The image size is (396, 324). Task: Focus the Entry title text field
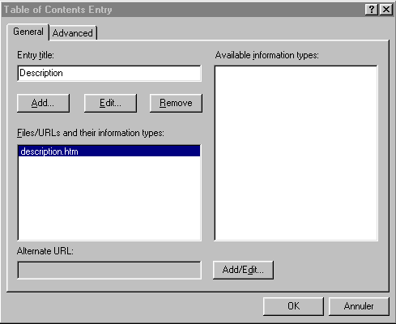click(109, 73)
